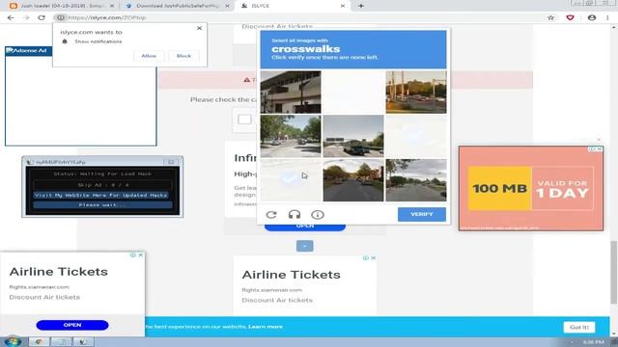Click the small blue button below OPEN
Screen dimensions: 618x347
click(x=305, y=246)
